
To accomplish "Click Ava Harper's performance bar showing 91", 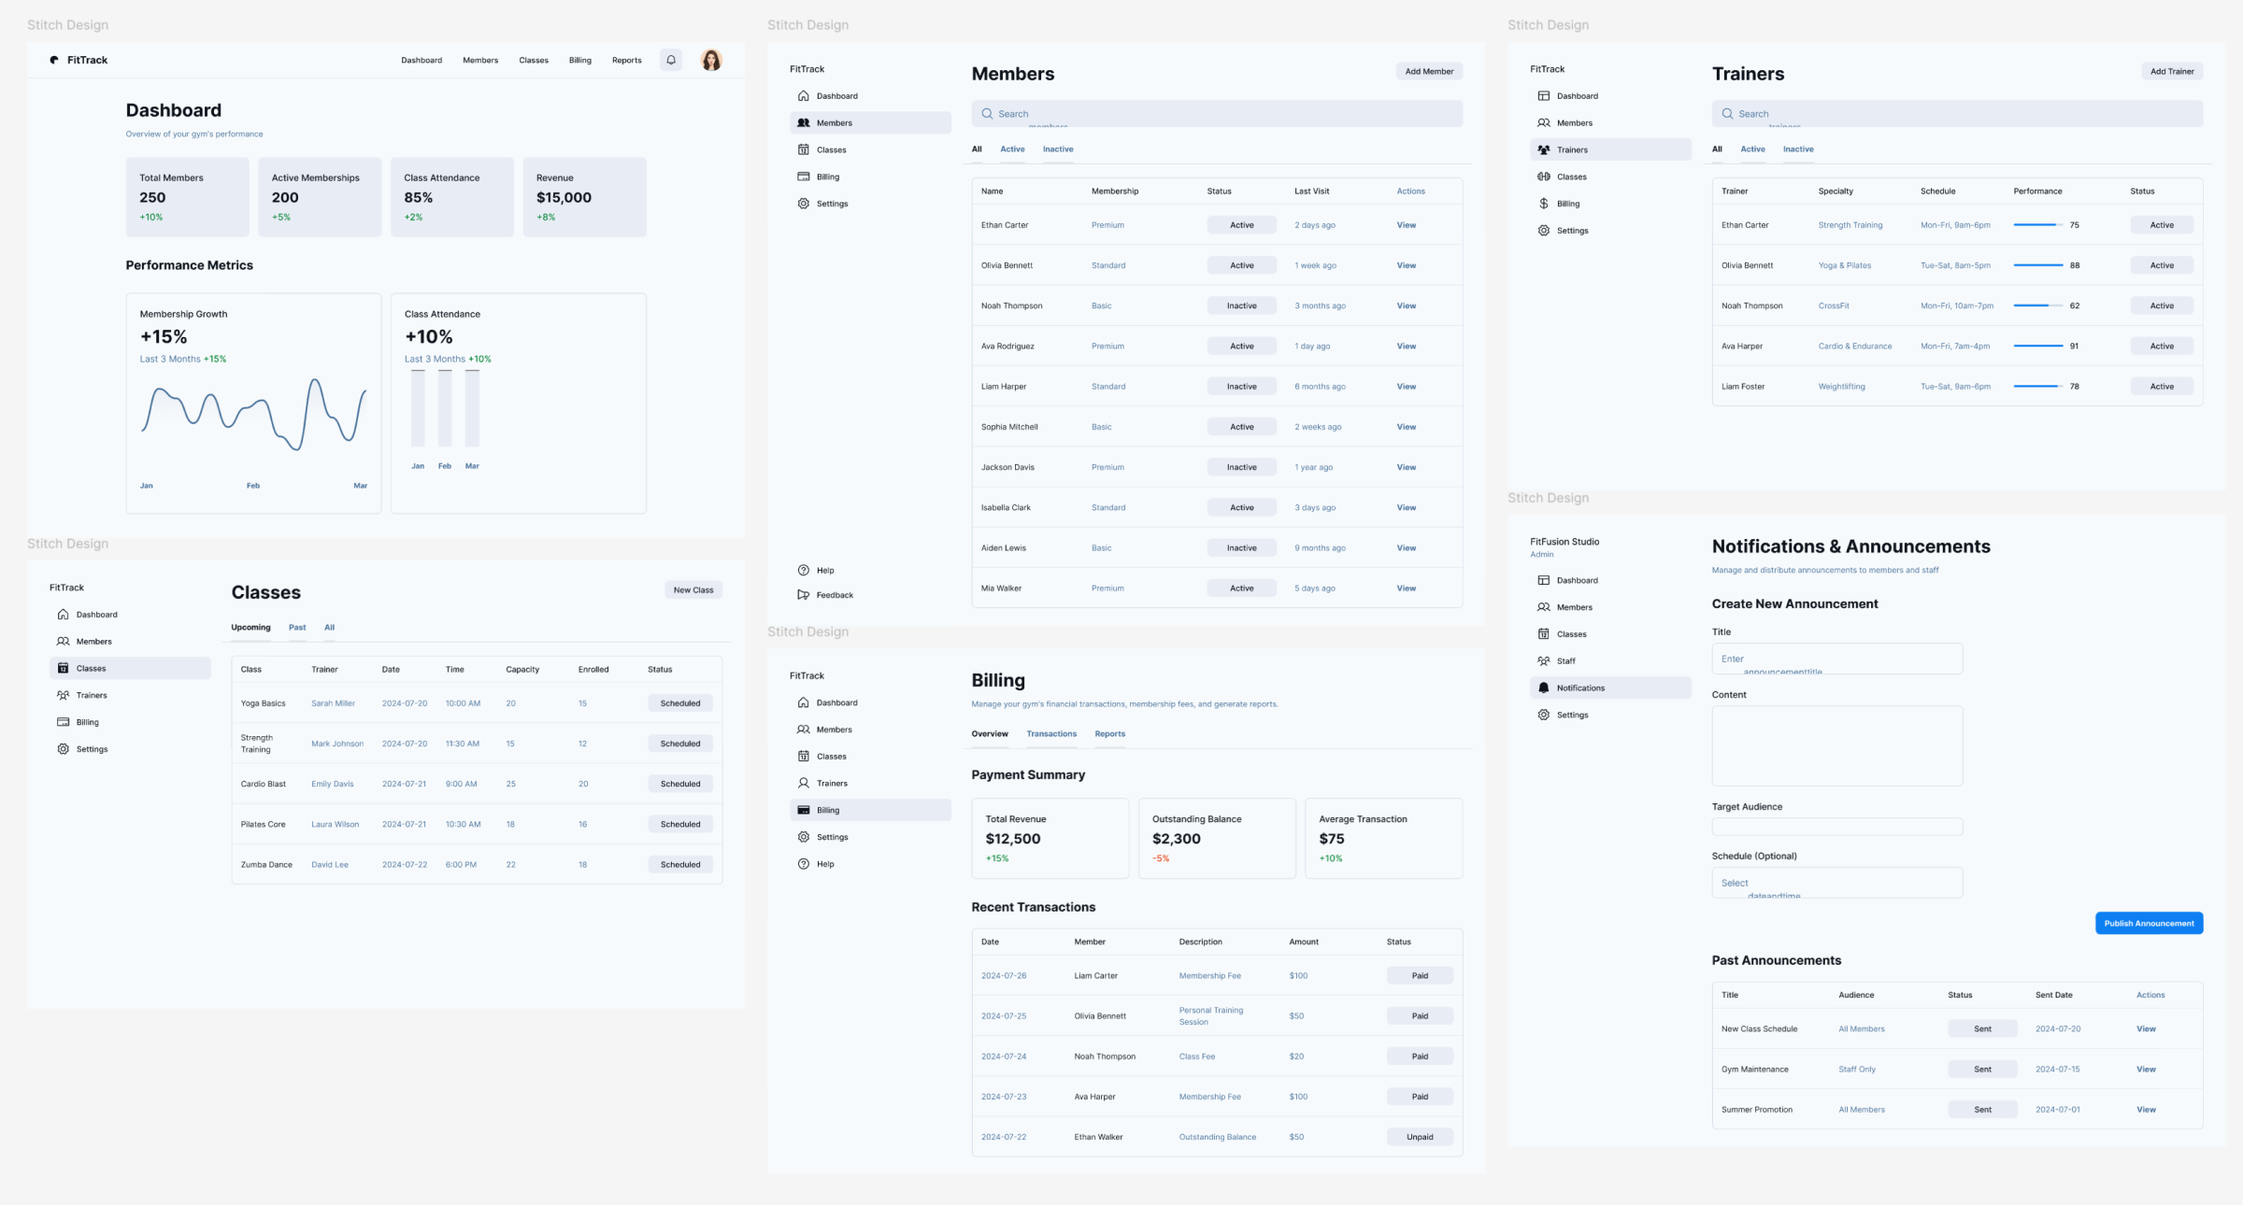I will 2037,346.
